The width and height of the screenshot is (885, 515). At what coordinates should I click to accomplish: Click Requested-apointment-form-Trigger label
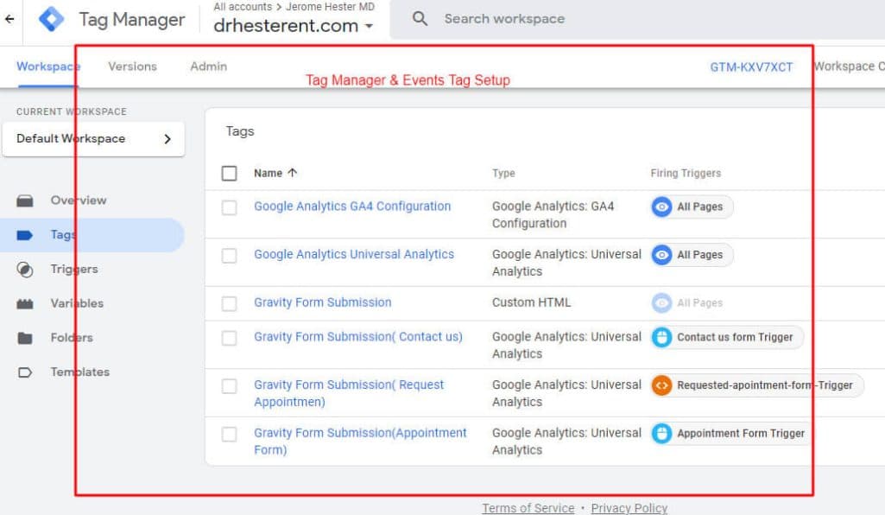tap(765, 385)
